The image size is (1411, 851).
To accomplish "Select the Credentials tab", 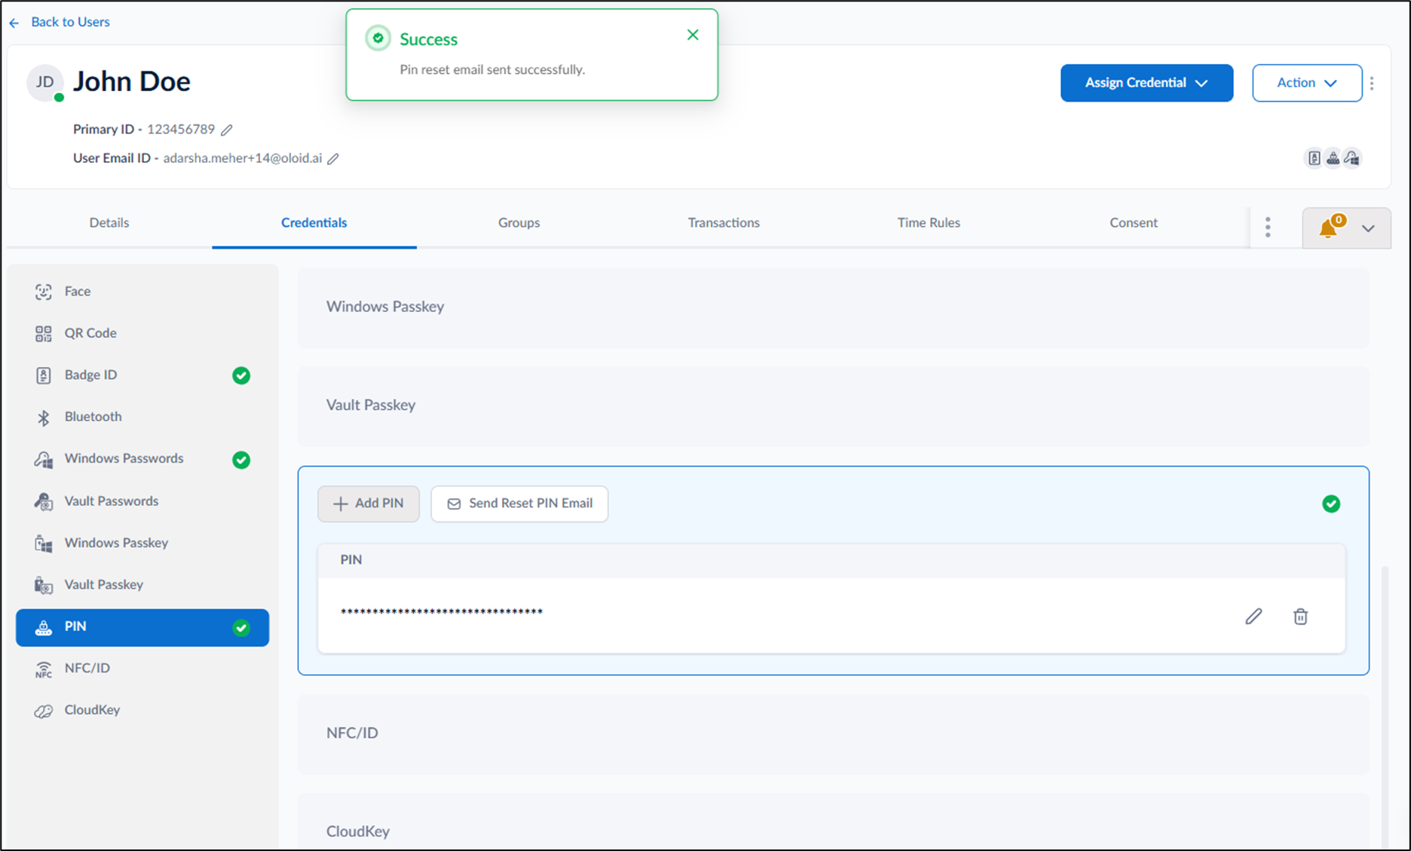I will [x=314, y=222].
